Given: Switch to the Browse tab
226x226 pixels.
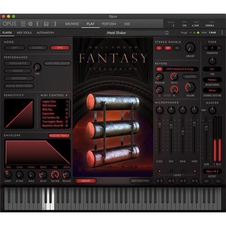Looking at the screenshot, I should click(72, 24).
